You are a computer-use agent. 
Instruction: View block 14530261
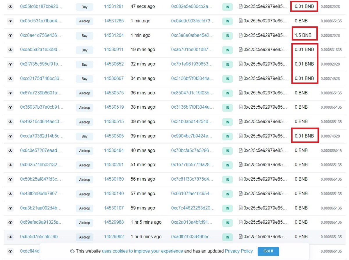click(x=114, y=165)
